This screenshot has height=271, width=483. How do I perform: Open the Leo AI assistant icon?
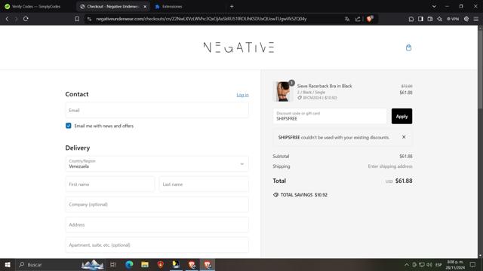pyautogui.click(x=439, y=19)
